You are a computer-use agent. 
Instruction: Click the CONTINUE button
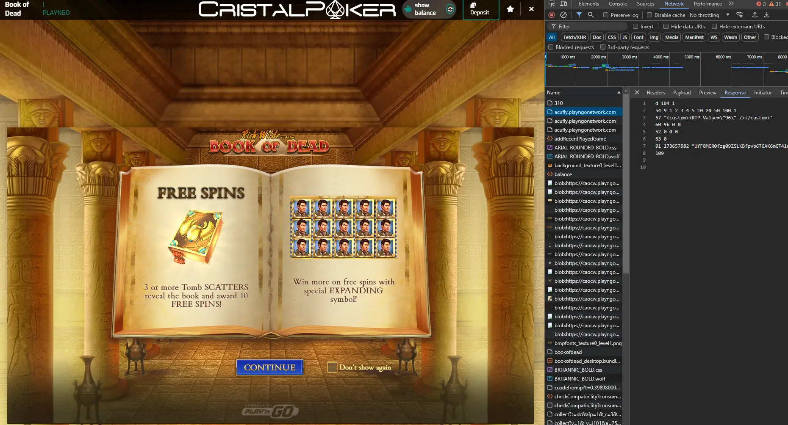tap(269, 367)
